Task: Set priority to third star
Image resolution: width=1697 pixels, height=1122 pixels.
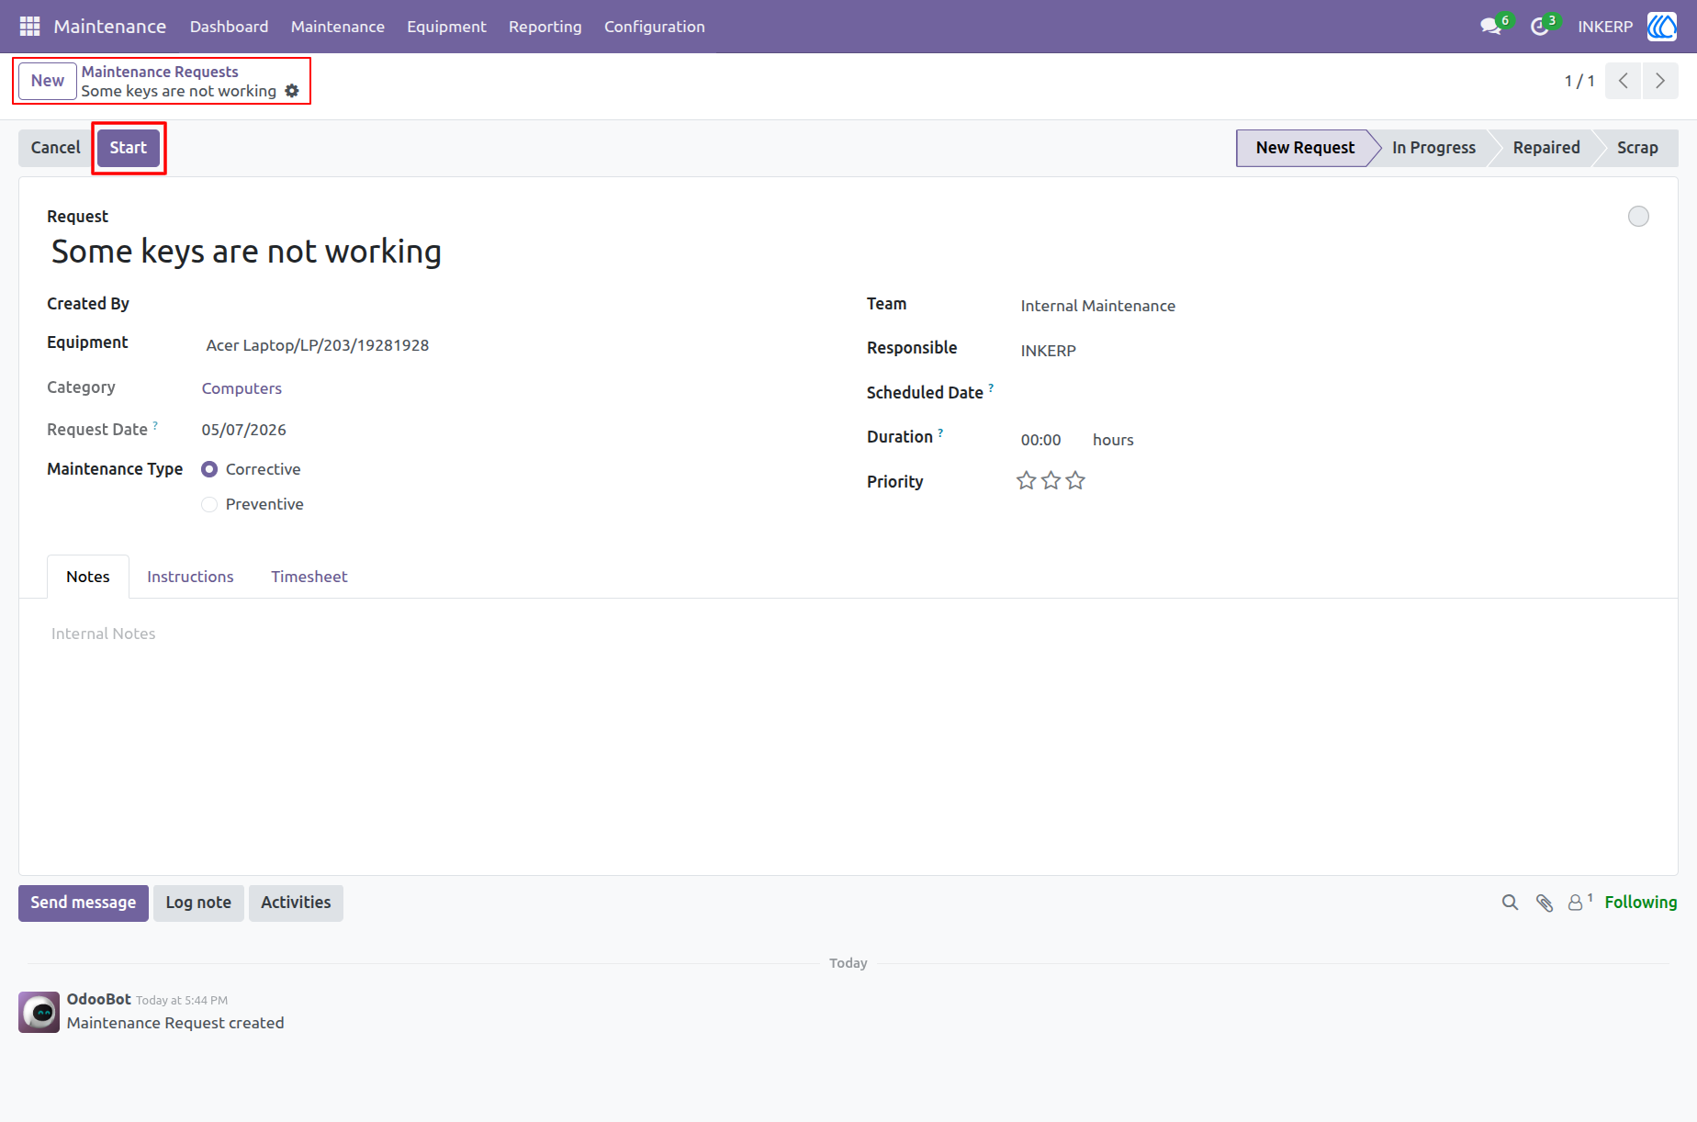Action: pyautogui.click(x=1075, y=480)
